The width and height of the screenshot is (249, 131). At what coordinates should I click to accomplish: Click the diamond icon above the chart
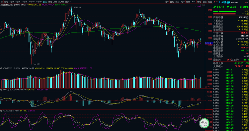point(201,5)
